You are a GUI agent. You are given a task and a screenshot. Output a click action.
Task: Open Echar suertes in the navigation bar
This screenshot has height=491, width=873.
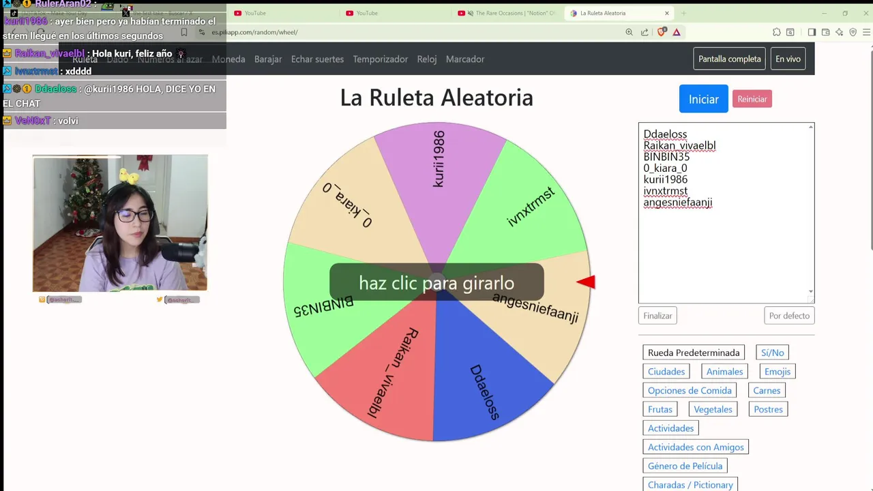pos(317,59)
